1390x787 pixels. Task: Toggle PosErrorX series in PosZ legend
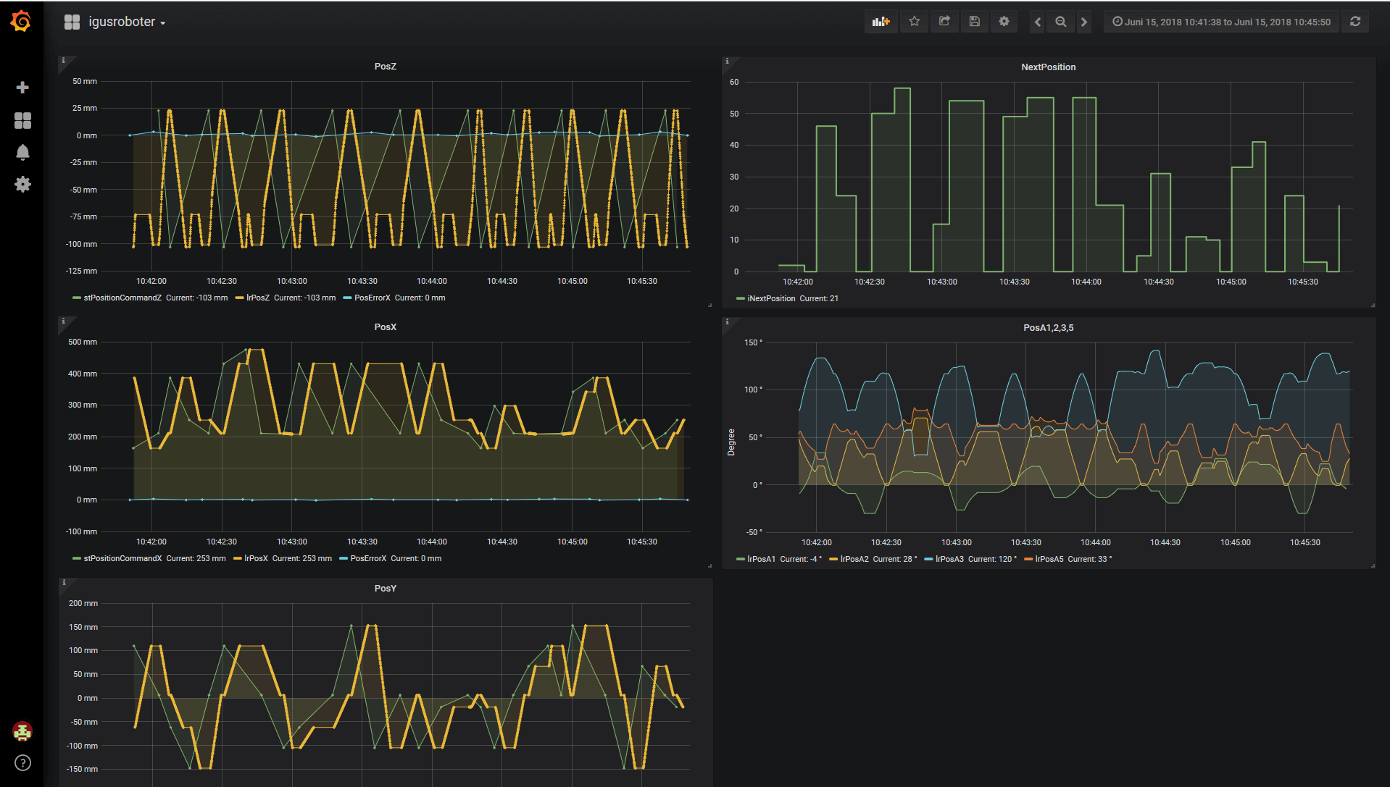[x=373, y=298]
